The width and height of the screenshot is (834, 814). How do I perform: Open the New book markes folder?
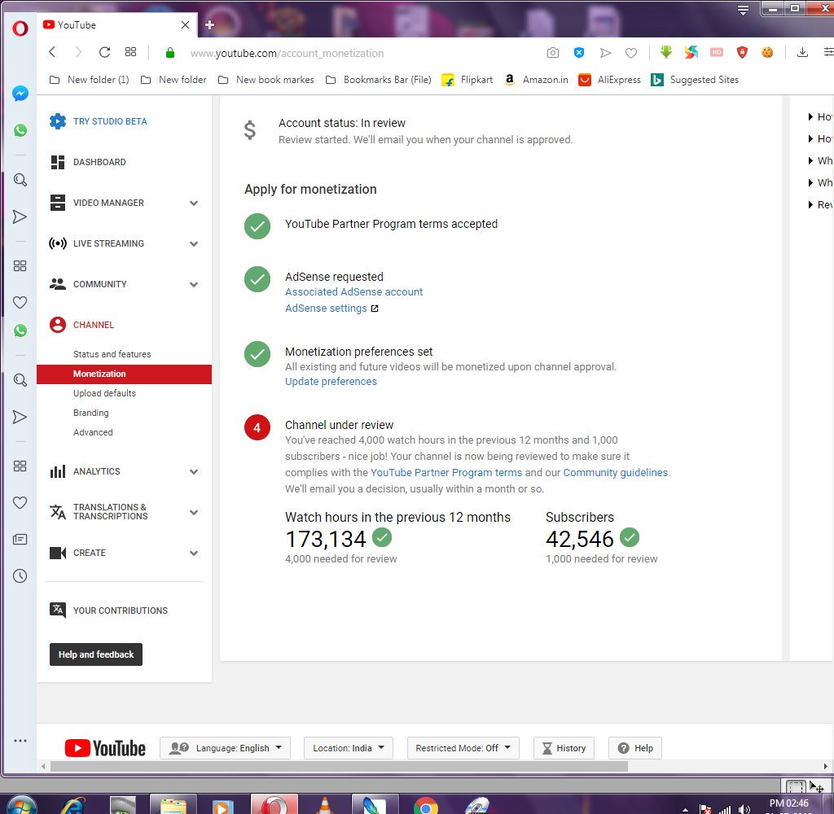pos(266,80)
